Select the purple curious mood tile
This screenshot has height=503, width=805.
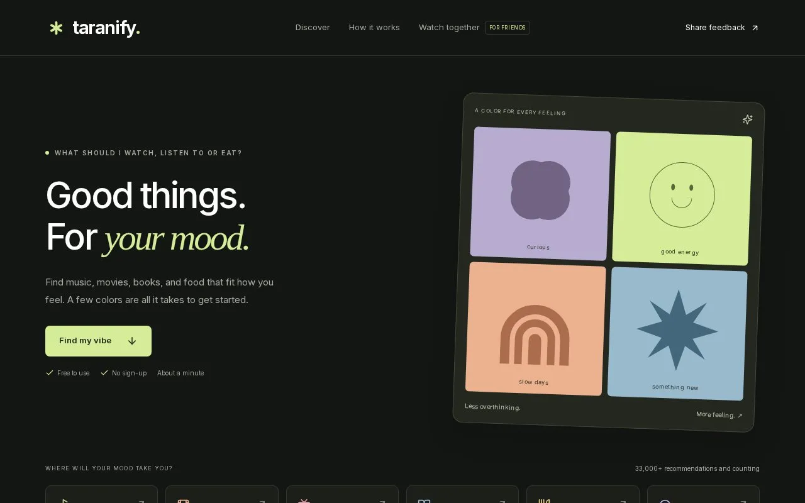[540, 194]
